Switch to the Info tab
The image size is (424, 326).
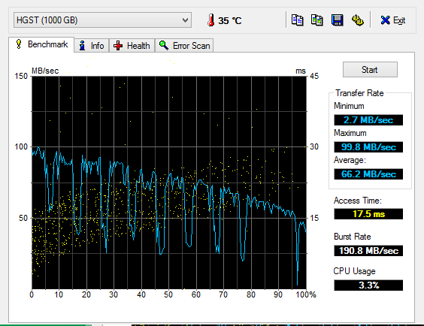click(x=92, y=45)
